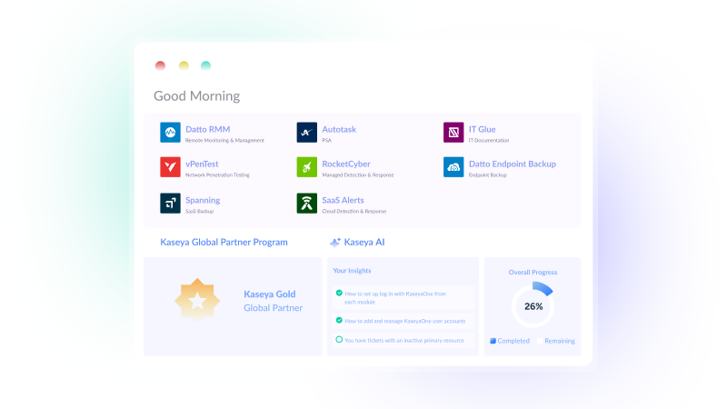Launch the IT Glue icon
Screen dimensions: 727x409
click(x=453, y=132)
